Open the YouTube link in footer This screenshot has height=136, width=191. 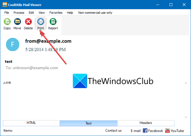pos(174,131)
